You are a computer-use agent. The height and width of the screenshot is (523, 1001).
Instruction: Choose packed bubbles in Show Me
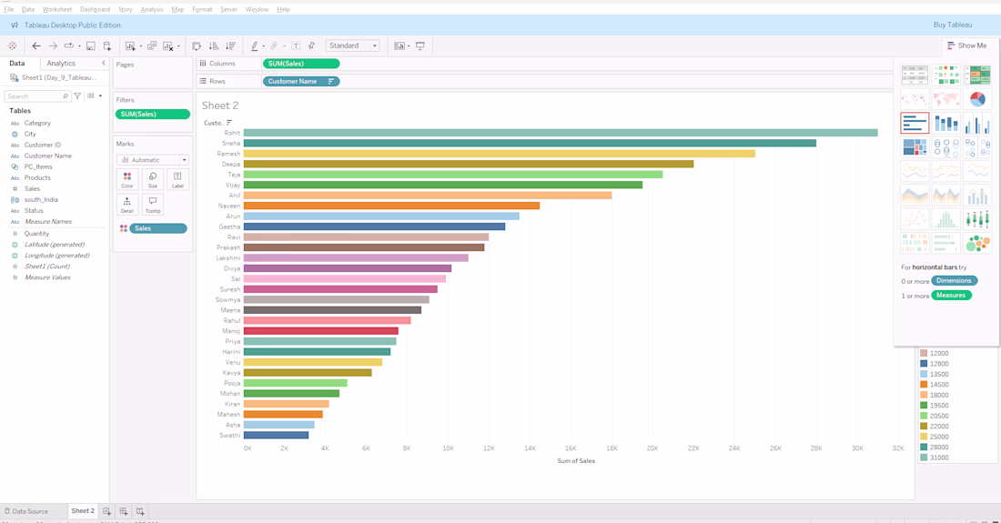[x=977, y=243]
